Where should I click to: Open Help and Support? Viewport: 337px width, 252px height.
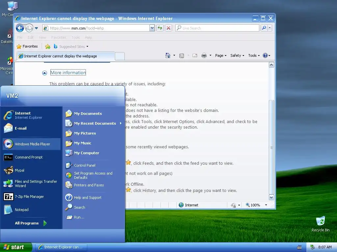pos(93,197)
